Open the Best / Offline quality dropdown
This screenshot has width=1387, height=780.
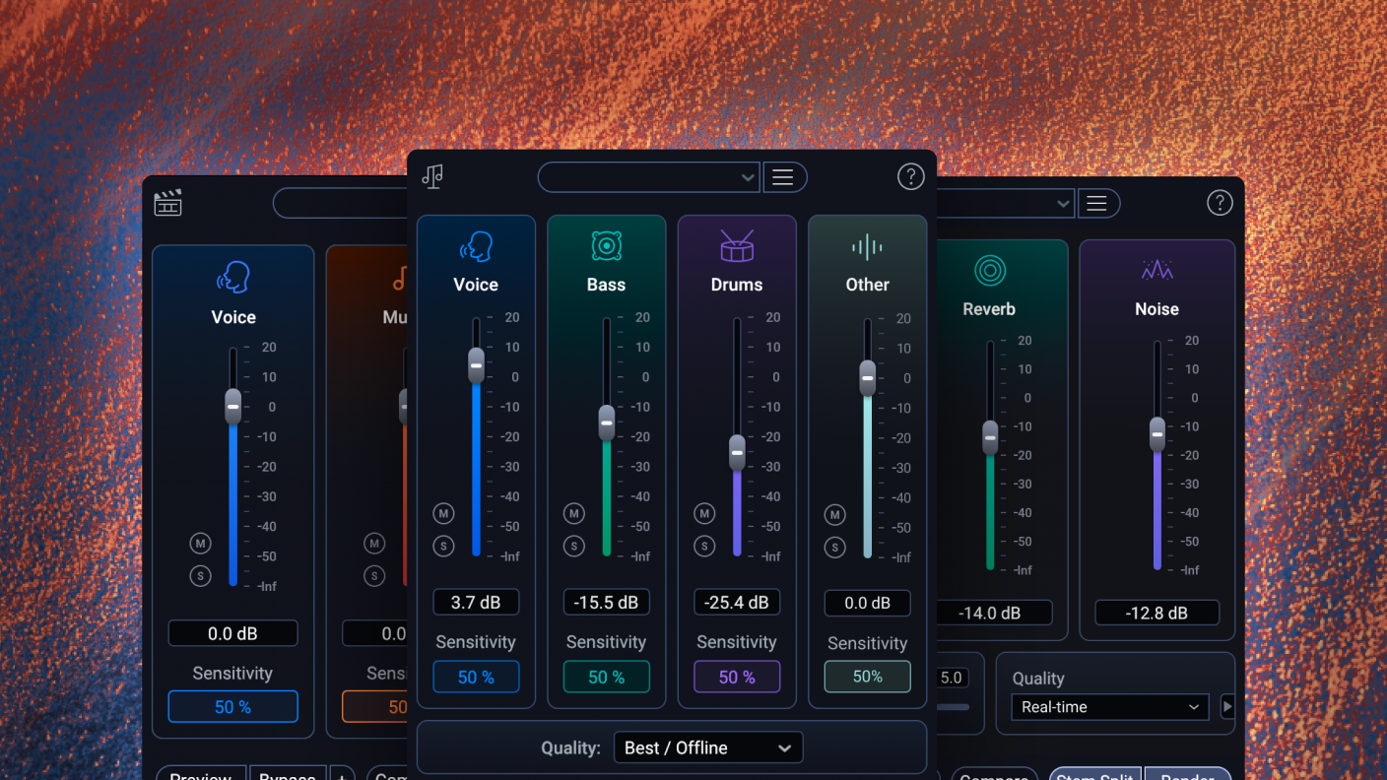pos(707,747)
